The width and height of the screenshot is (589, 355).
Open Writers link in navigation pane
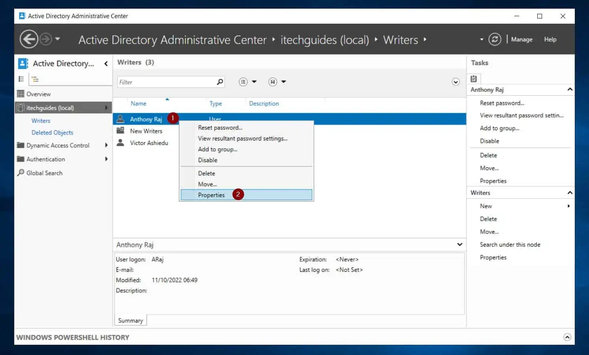[x=41, y=121]
